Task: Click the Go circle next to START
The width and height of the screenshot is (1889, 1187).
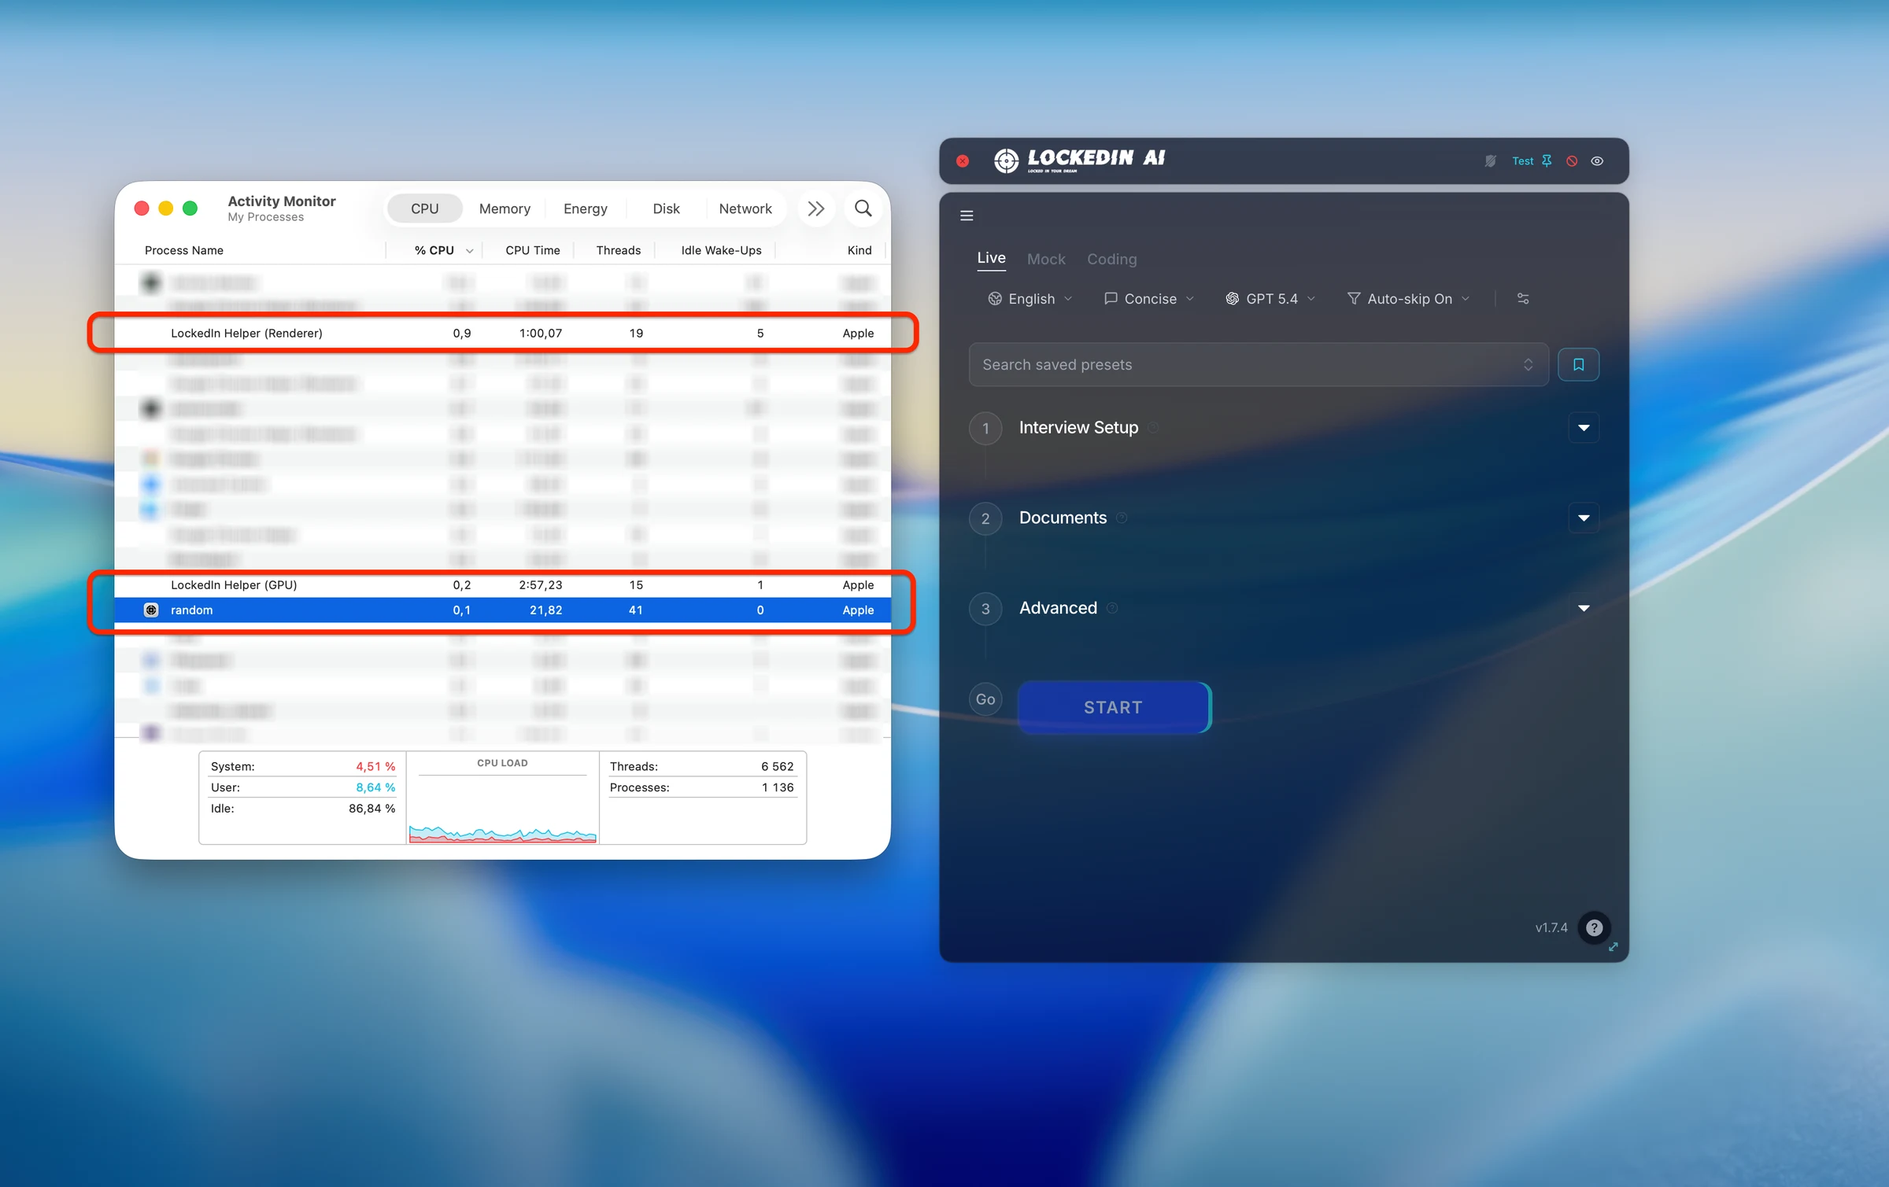Action: tap(985, 699)
